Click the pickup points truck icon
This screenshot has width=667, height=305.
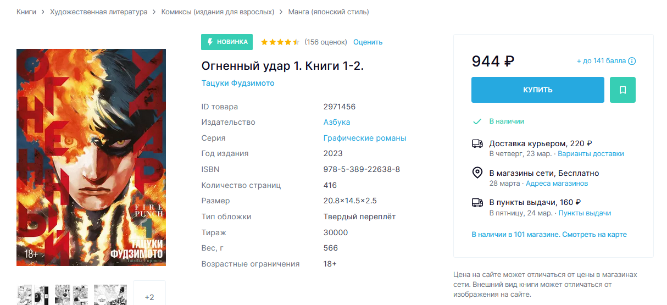click(477, 202)
